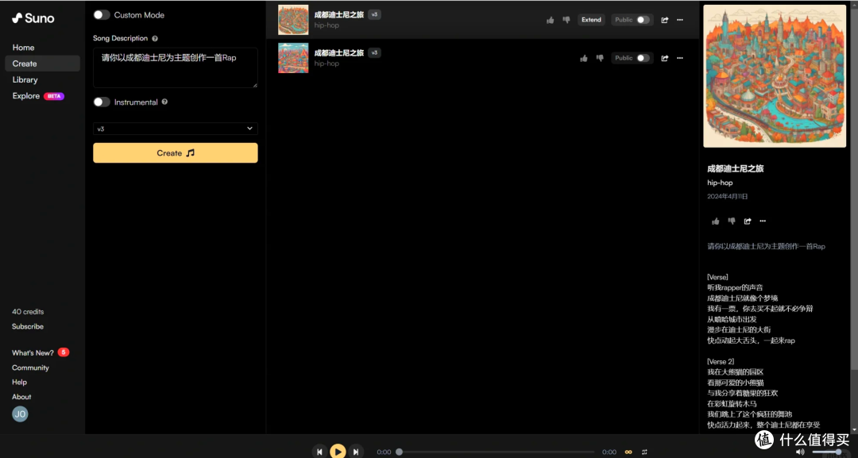858x458 pixels.
Task: Thumbs up in the song details panel
Action: pyautogui.click(x=715, y=221)
